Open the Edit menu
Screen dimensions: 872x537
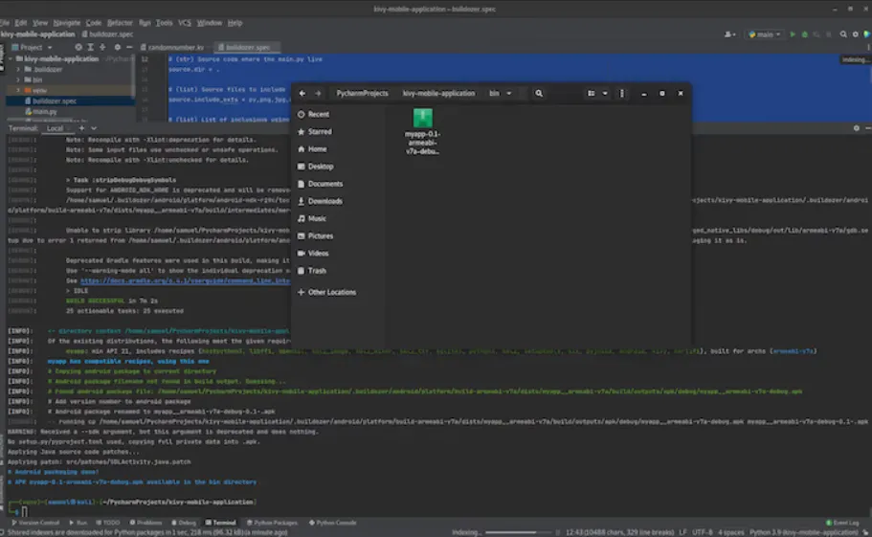click(20, 23)
